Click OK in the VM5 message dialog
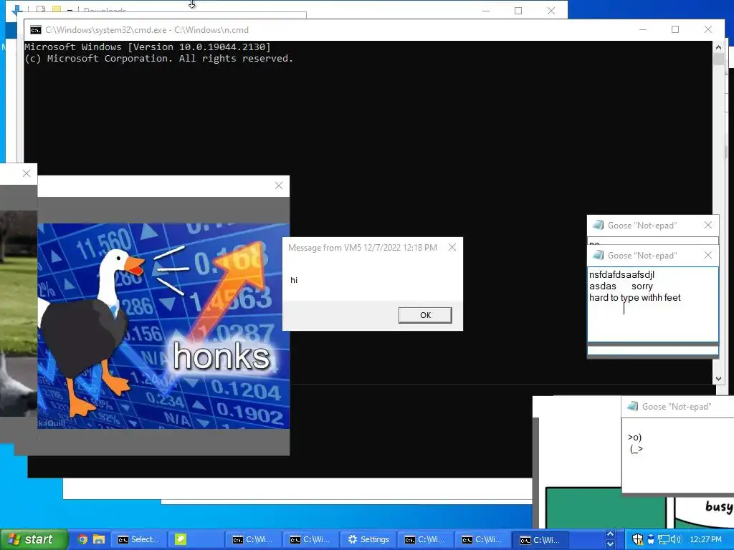Screen dimensions: 734x550 coord(425,315)
